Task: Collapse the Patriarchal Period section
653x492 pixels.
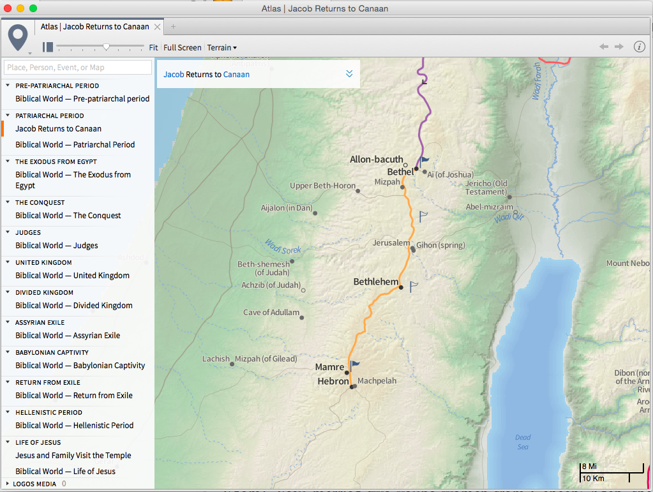Action: point(8,116)
